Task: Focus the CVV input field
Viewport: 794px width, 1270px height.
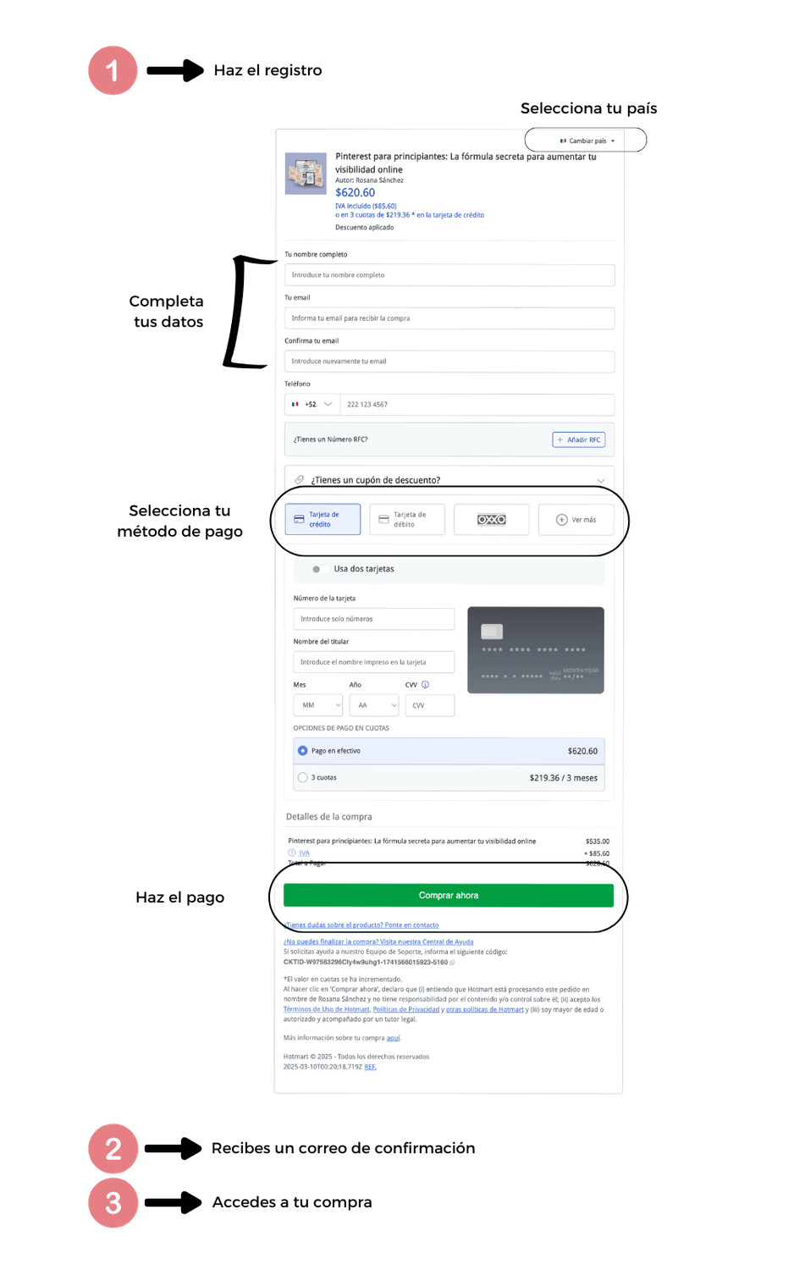Action: click(x=430, y=705)
